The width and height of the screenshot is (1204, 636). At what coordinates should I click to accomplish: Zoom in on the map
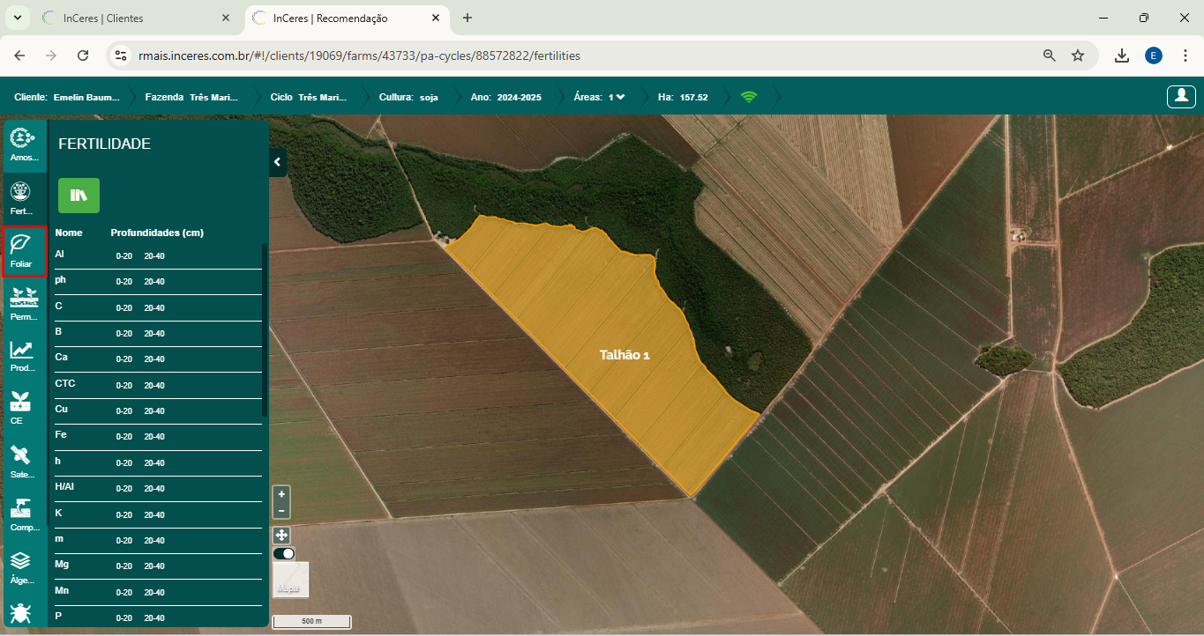coord(281,494)
